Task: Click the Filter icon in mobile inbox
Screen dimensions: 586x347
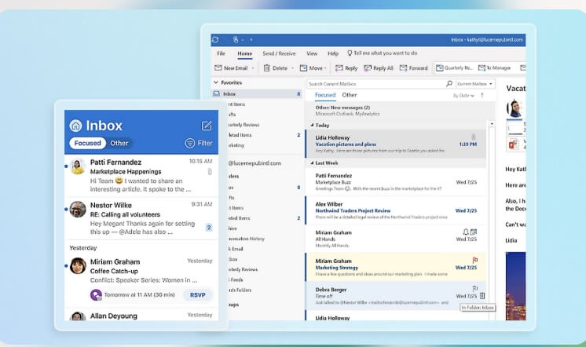Action: [x=190, y=143]
